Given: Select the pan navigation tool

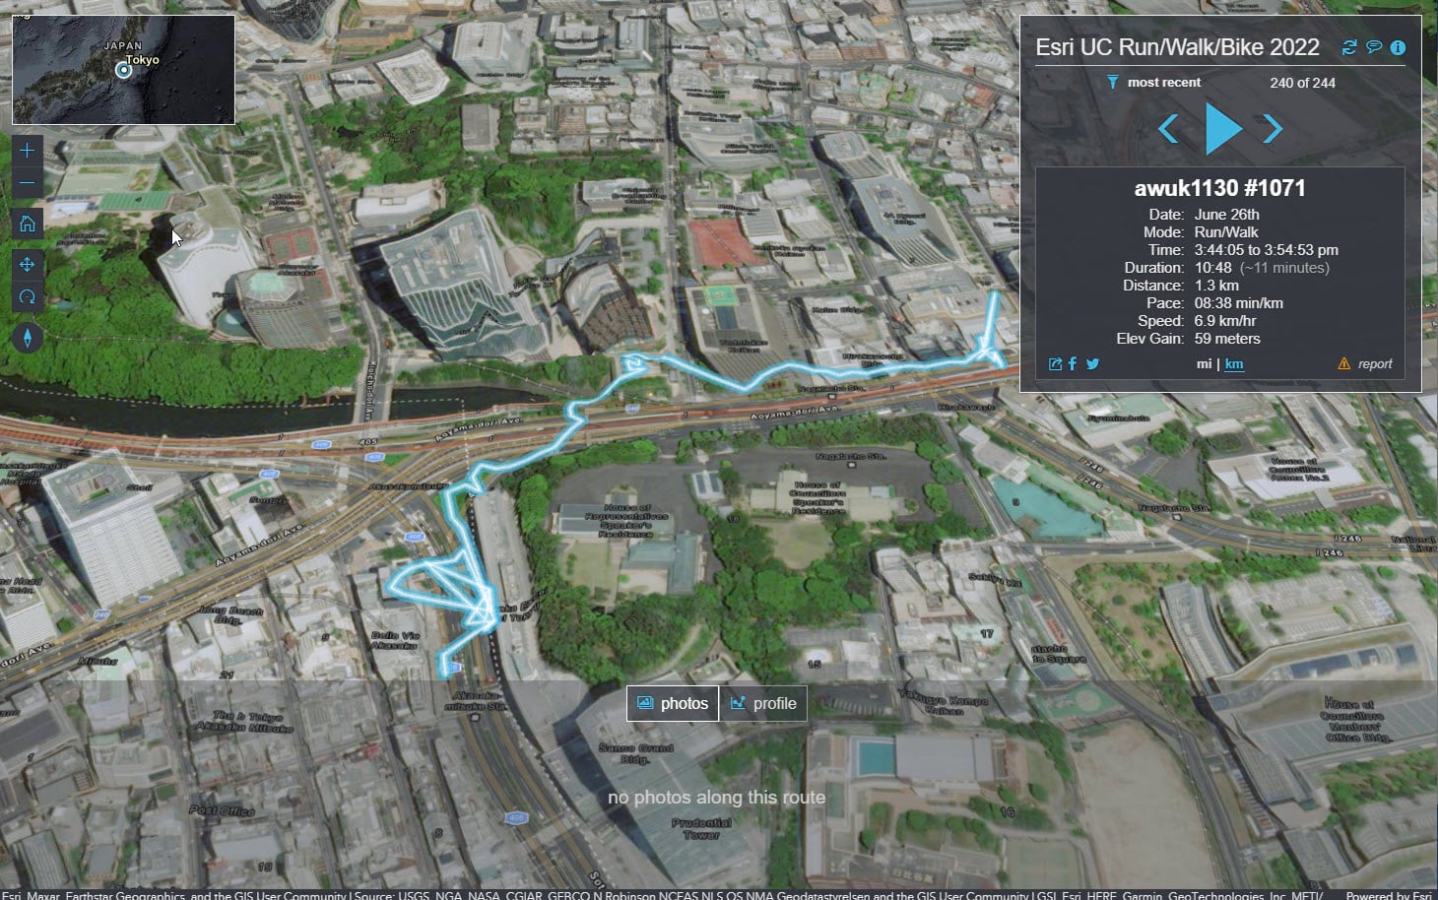Looking at the screenshot, I should click(x=28, y=264).
